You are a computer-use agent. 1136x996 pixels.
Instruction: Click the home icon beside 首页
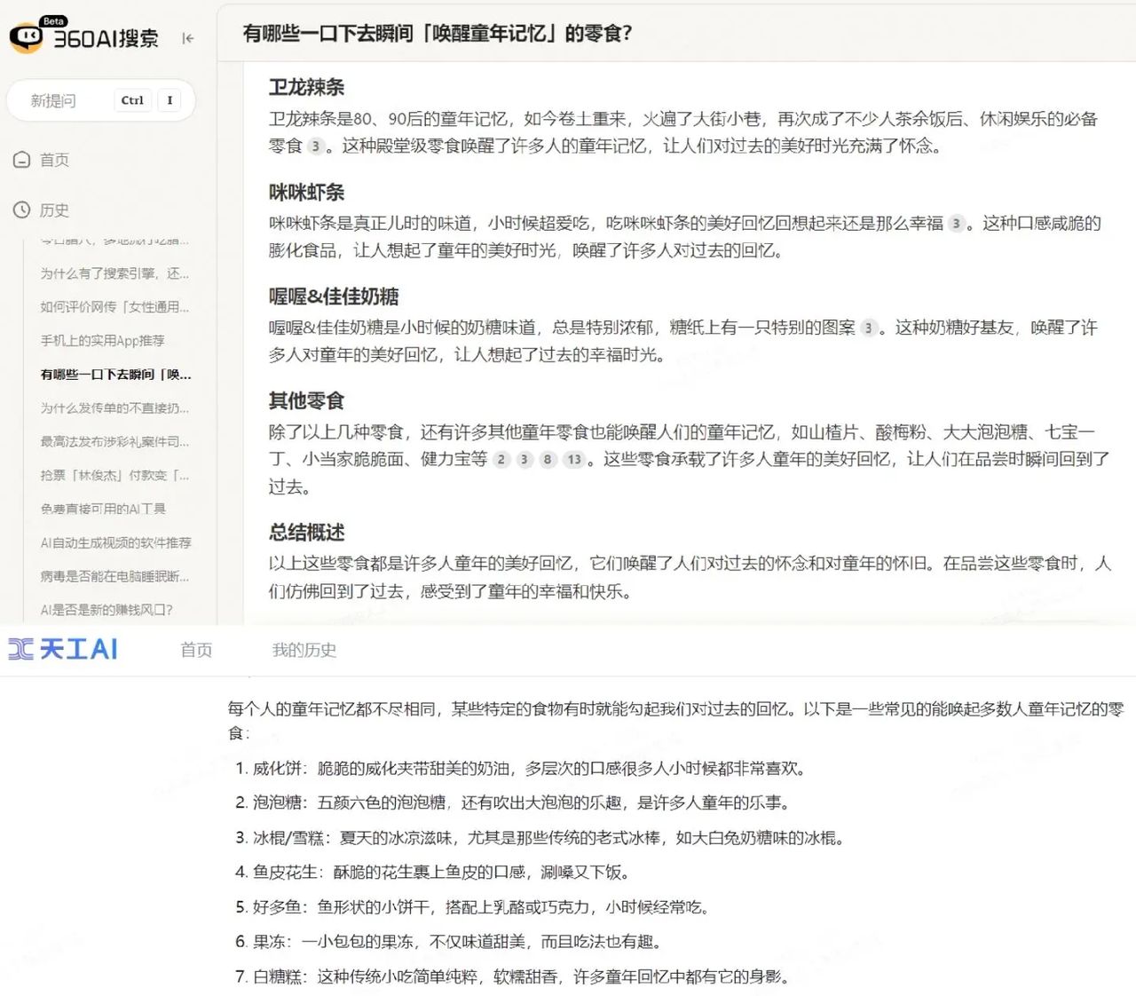21,160
